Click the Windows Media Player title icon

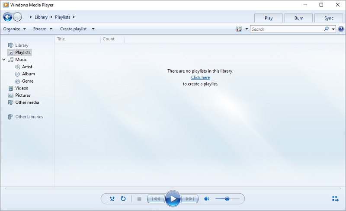6,5
